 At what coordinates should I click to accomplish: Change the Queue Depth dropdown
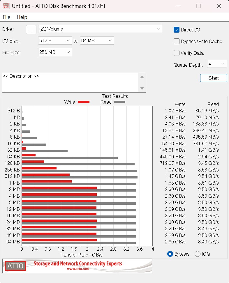[217, 64]
